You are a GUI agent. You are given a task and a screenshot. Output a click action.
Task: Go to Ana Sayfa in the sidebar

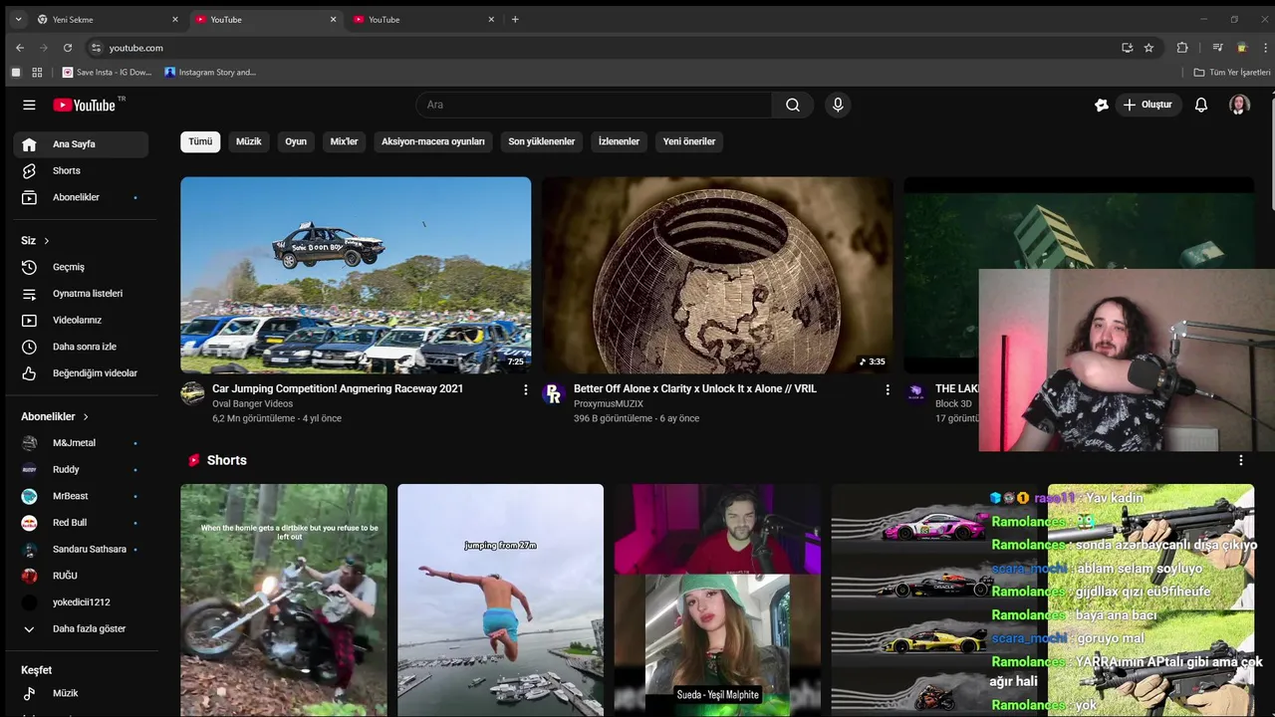81,144
